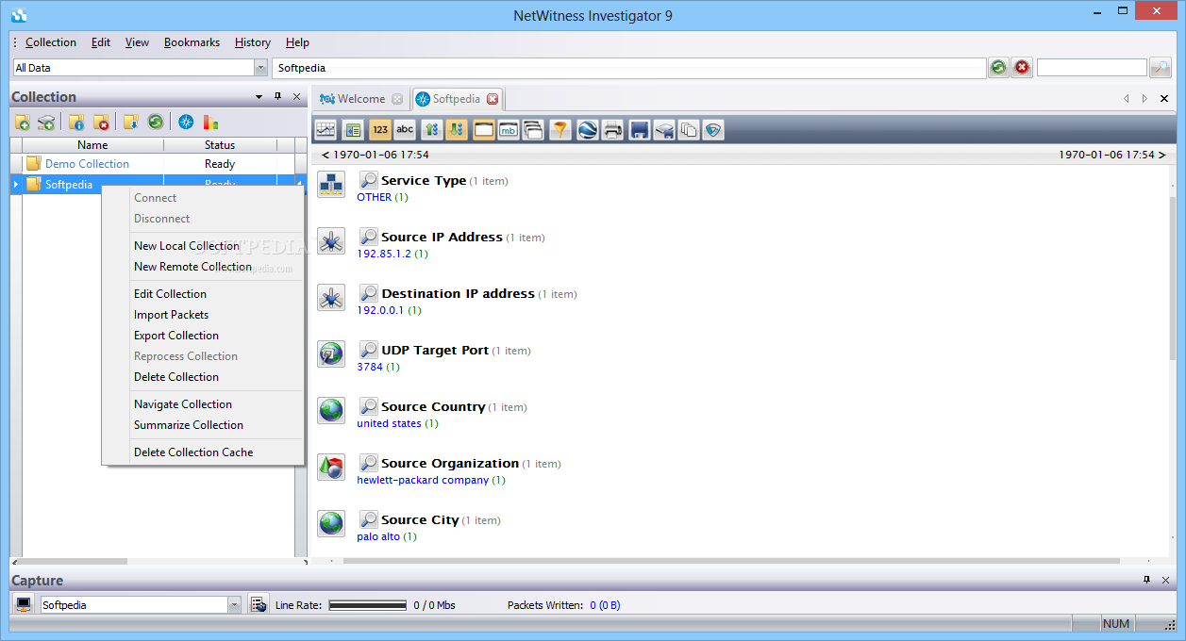Click the magnifier search button top right
This screenshot has height=641, width=1186.
(x=1161, y=68)
